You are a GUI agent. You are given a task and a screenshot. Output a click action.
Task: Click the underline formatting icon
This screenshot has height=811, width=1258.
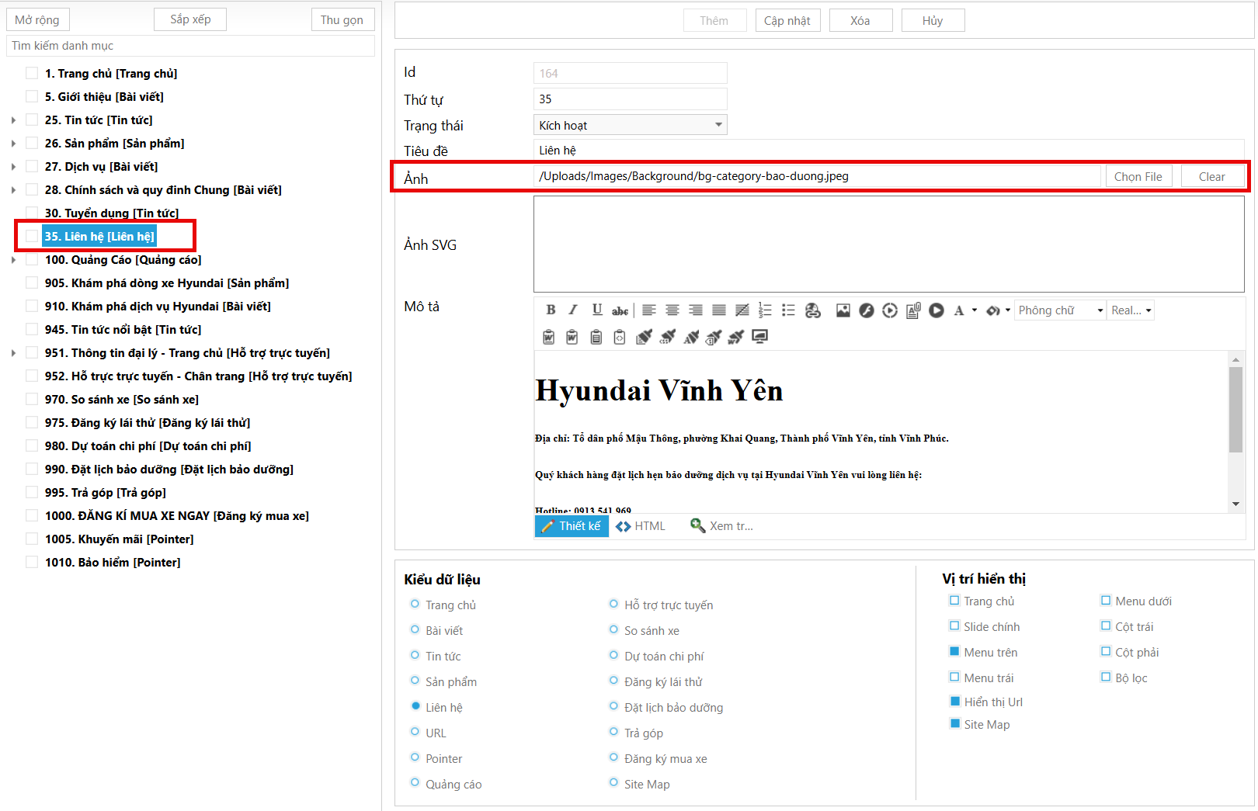coord(596,310)
